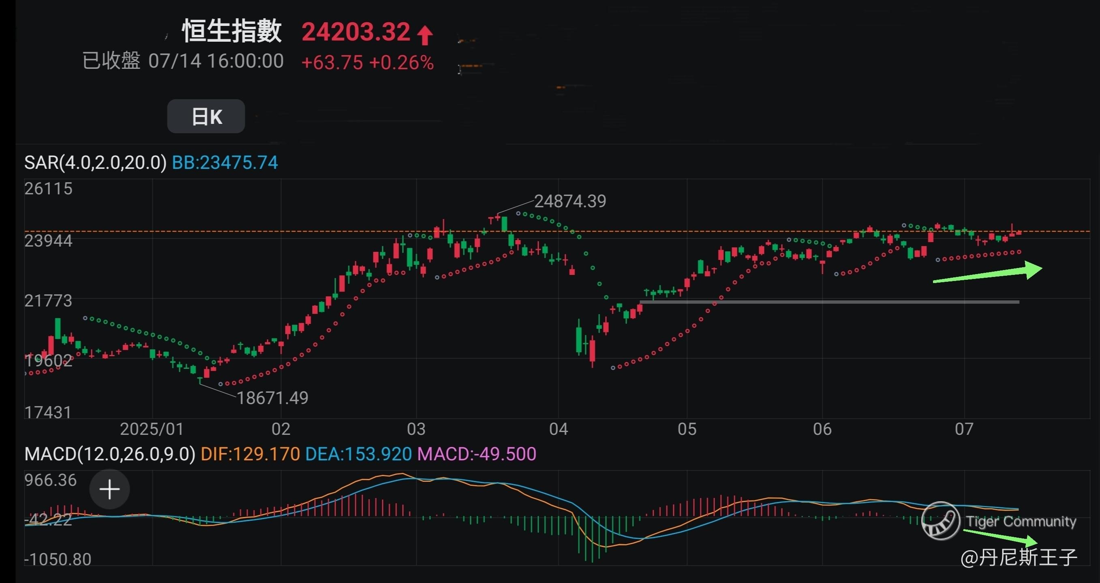Click the 06 month axis label
1100x583 pixels.
click(x=822, y=429)
